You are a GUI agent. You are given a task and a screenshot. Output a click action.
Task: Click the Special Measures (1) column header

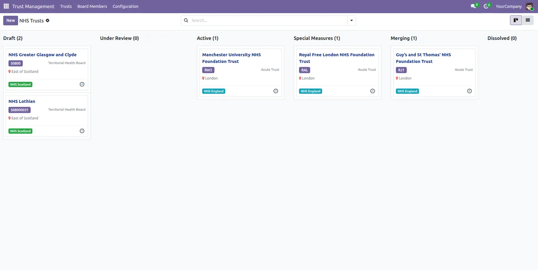click(317, 38)
